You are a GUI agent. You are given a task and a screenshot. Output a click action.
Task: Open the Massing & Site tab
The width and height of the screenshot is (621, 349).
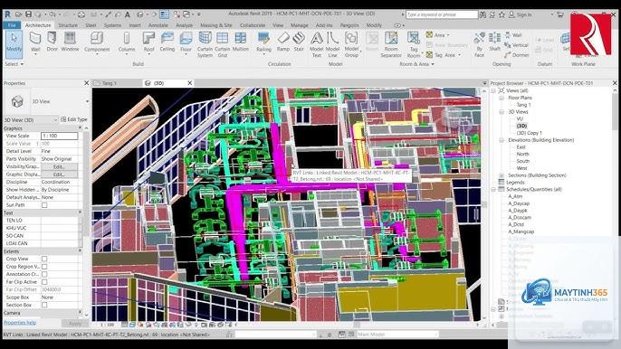[x=216, y=25]
